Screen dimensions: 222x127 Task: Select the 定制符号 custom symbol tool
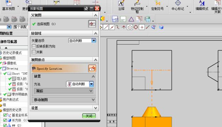pos(157,5)
